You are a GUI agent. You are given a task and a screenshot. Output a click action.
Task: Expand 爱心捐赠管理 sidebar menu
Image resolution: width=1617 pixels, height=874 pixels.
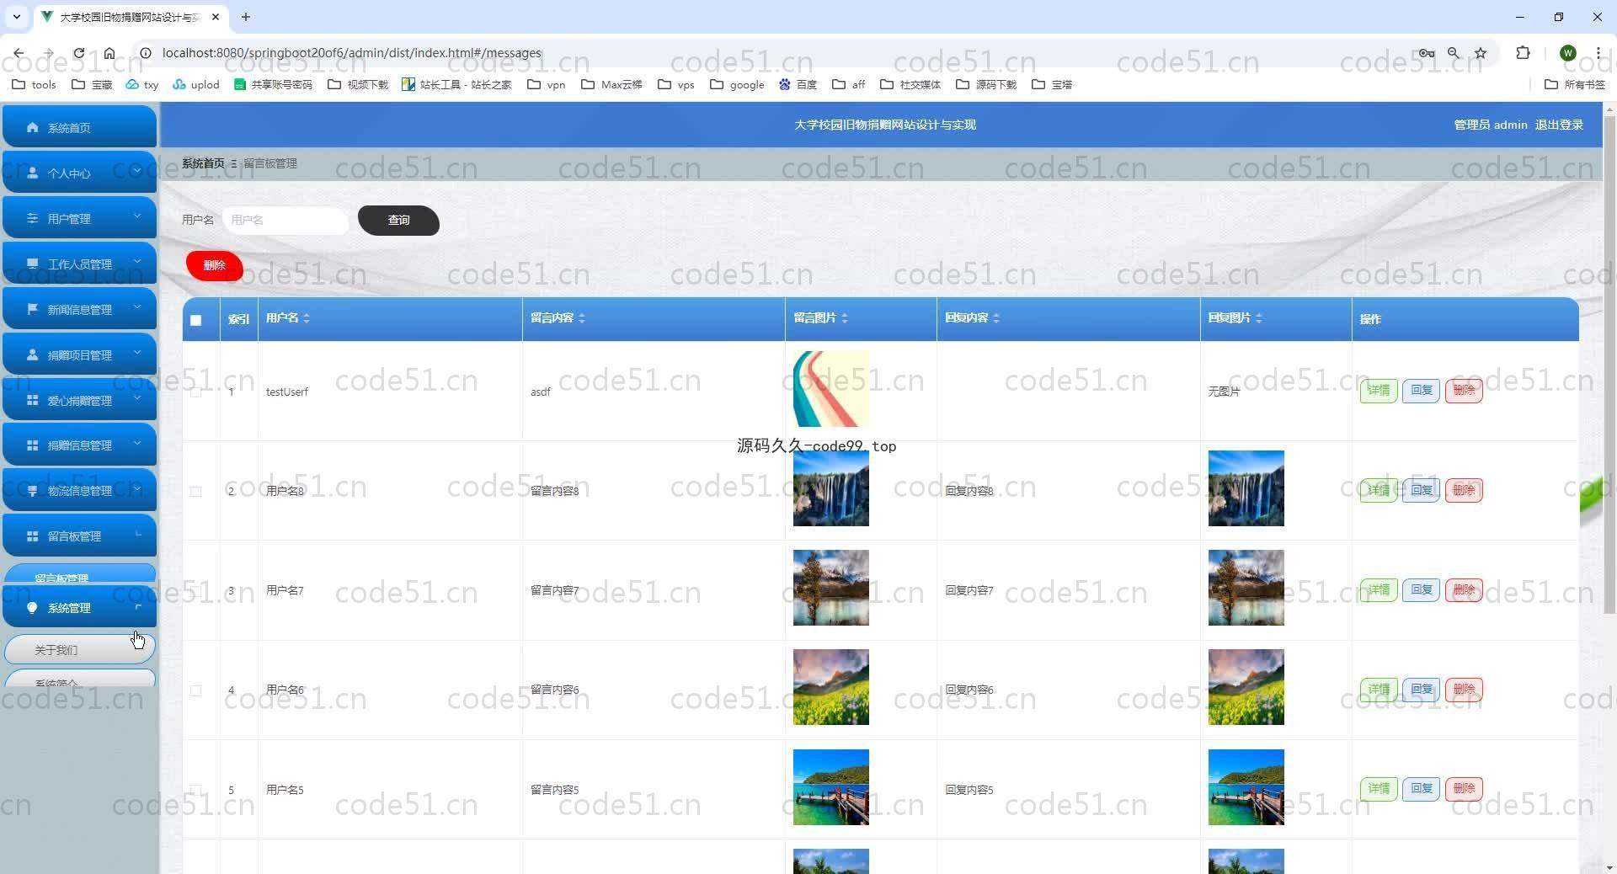click(79, 400)
